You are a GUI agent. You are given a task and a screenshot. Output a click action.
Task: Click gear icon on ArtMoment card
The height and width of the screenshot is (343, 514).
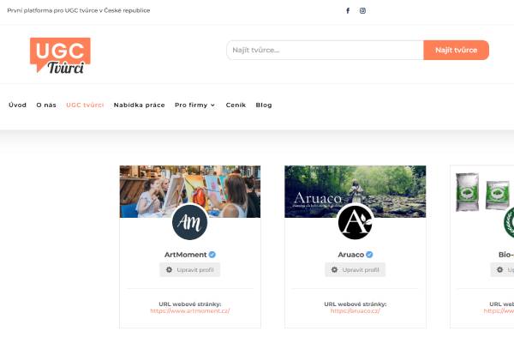(x=169, y=270)
